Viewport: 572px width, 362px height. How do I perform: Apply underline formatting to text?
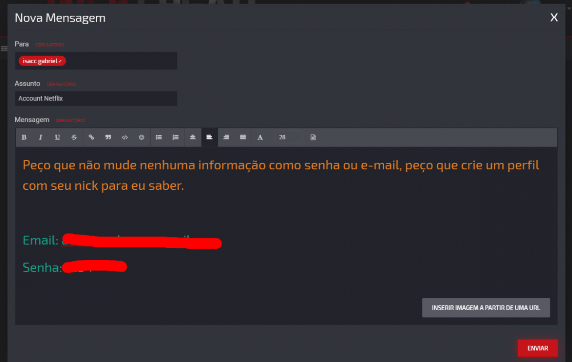57,137
